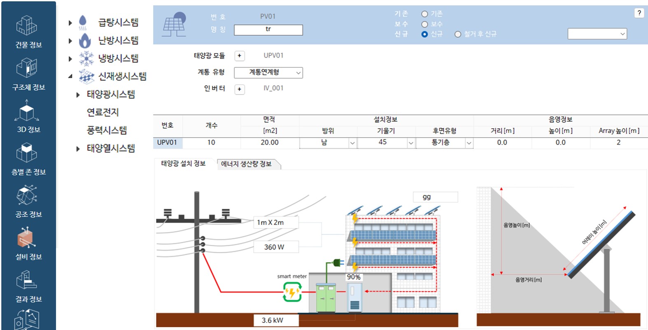Open 설비 정보 sidebar icon
The width and height of the screenshot is (648, 330).
click(x=27, y=238)
